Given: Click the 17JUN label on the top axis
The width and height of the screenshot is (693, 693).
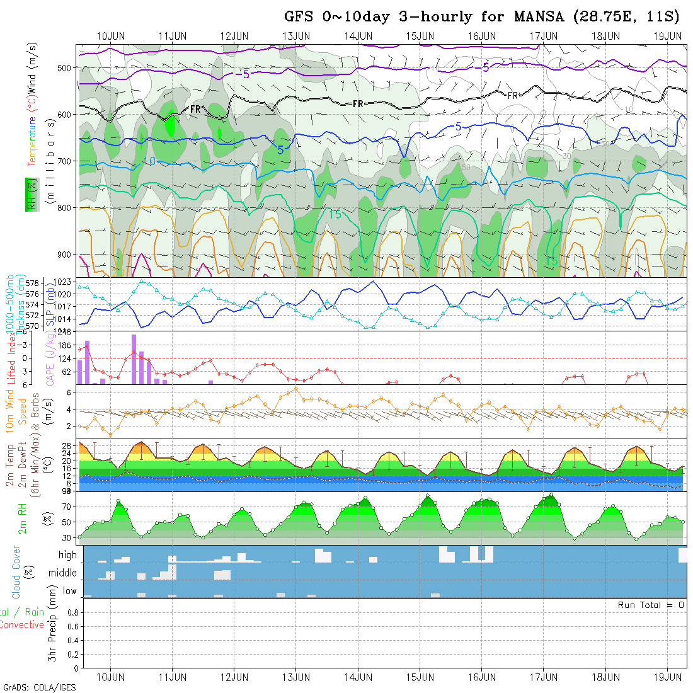Looking at the screenshot, I should tap(544, 37).
